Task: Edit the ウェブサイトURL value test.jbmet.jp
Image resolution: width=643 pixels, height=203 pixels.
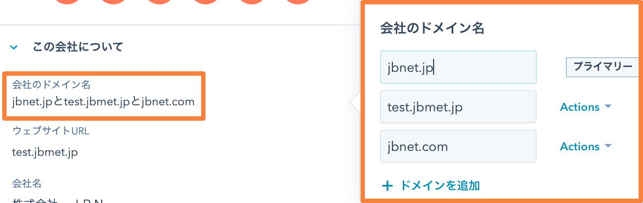Action: coord(45,153)
